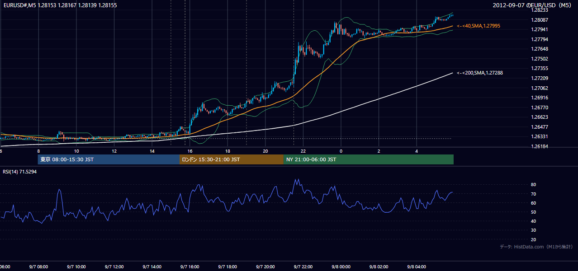This screenshot has width=578, height=271.
Task: Click price axis value 1.27355
Action: 540,68
